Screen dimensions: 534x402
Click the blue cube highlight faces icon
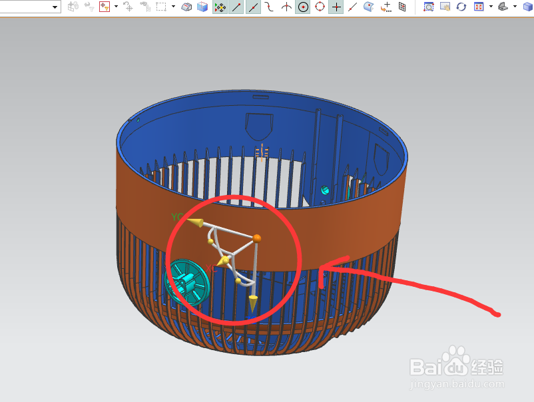tap(202, 7)
